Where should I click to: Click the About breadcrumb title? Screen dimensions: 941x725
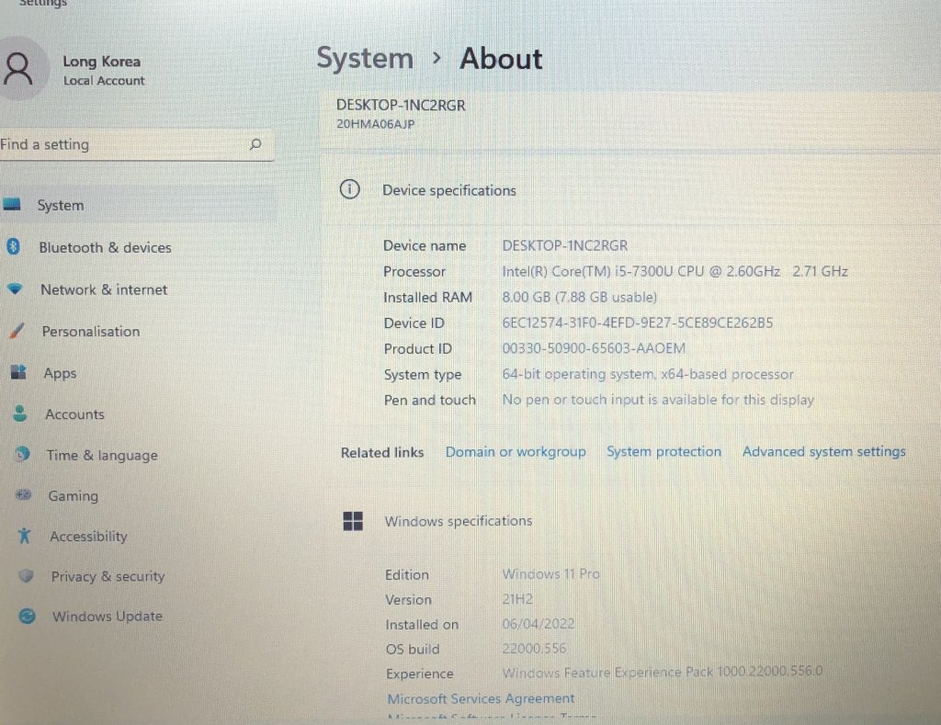tap(501, 59)
